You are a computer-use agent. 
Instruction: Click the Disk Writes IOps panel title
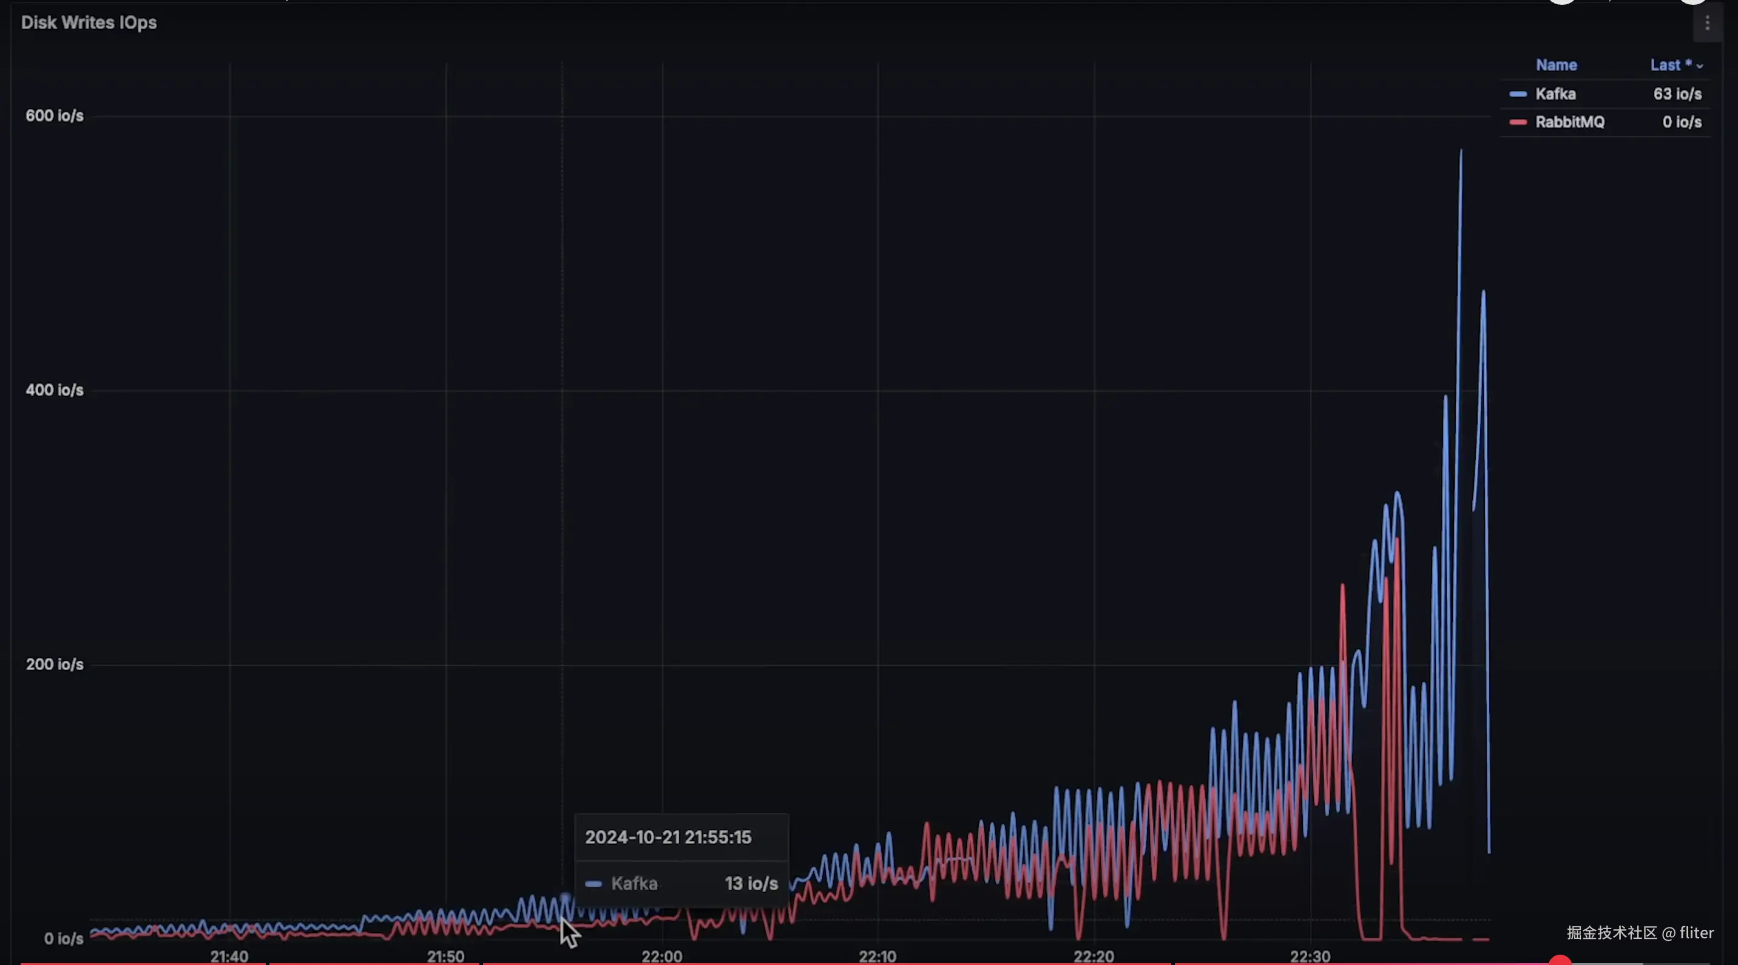(x=89, y=22)
